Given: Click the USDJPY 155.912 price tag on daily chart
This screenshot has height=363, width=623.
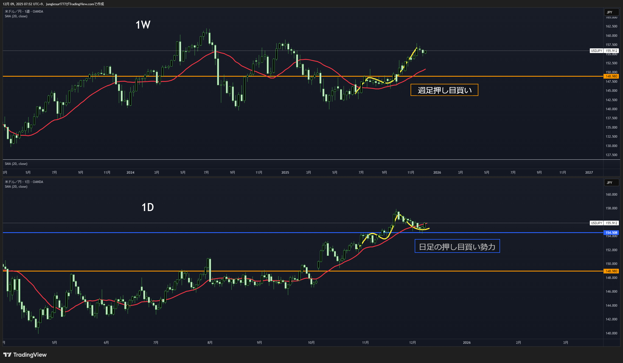Looking at the screenshot, I should coord(604,223).
